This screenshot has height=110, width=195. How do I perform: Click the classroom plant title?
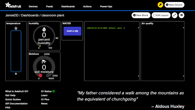click(x=53, y=16)
